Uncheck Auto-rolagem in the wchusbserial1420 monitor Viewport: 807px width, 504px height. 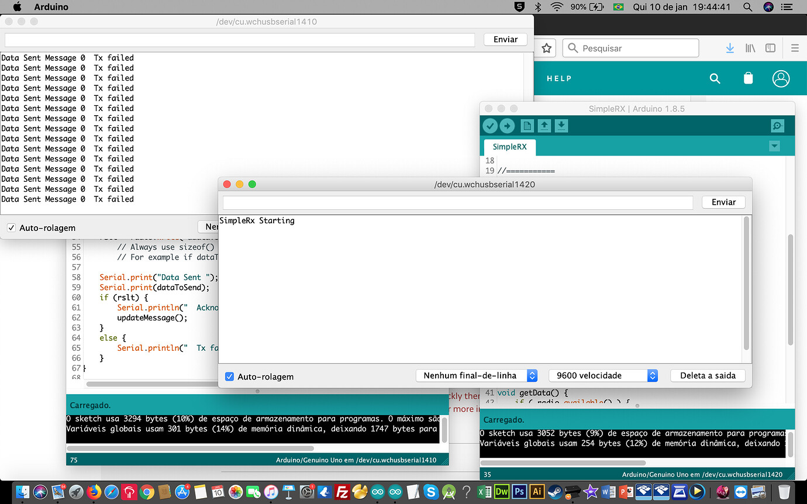(229, 377)
